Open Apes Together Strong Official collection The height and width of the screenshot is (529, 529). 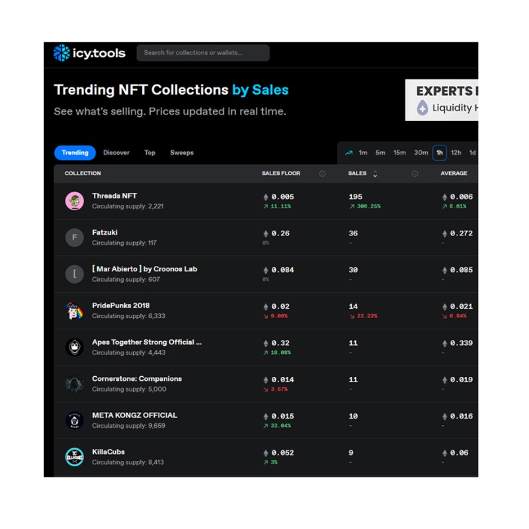(x=147, y=342)
